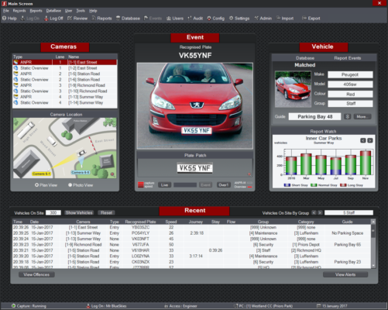This screenshot has height=310, width=388.
Task: Open View Alerts
Action: [x=345, y=274]
